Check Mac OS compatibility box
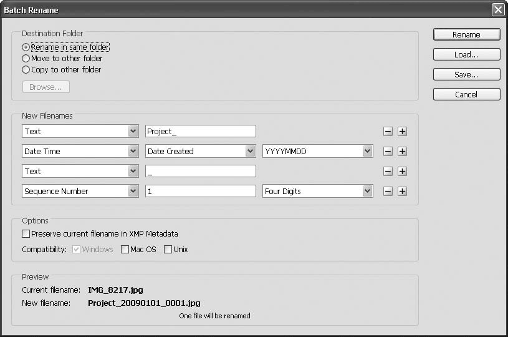The image size is (508, 337). [125, 250]
